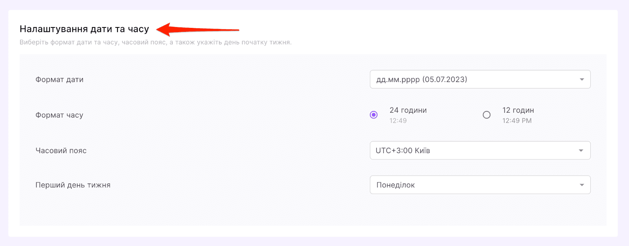Viewport: 629px width, 246px height.
Task: Click the Часовий пояс label
Action: pos(61,151)
